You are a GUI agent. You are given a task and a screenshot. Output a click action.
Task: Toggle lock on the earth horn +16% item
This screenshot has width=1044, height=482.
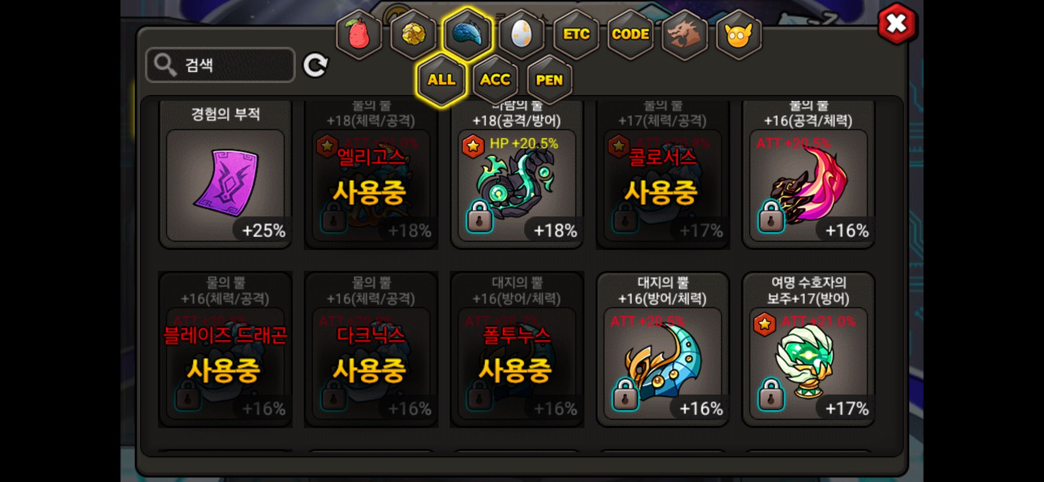(x=625, y=395)
